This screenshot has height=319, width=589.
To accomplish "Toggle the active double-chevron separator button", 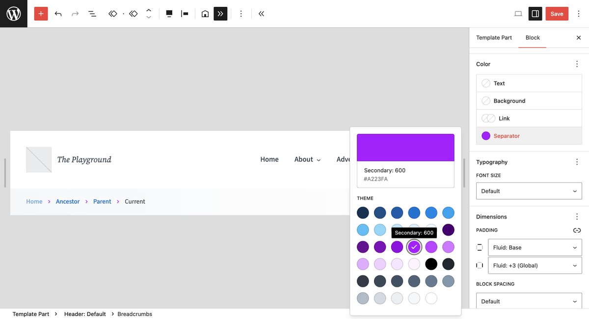I will pos(220,14).
